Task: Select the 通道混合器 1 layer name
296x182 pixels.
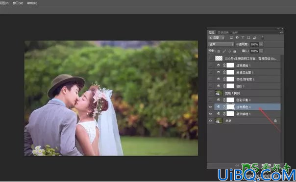Action: 245,72
